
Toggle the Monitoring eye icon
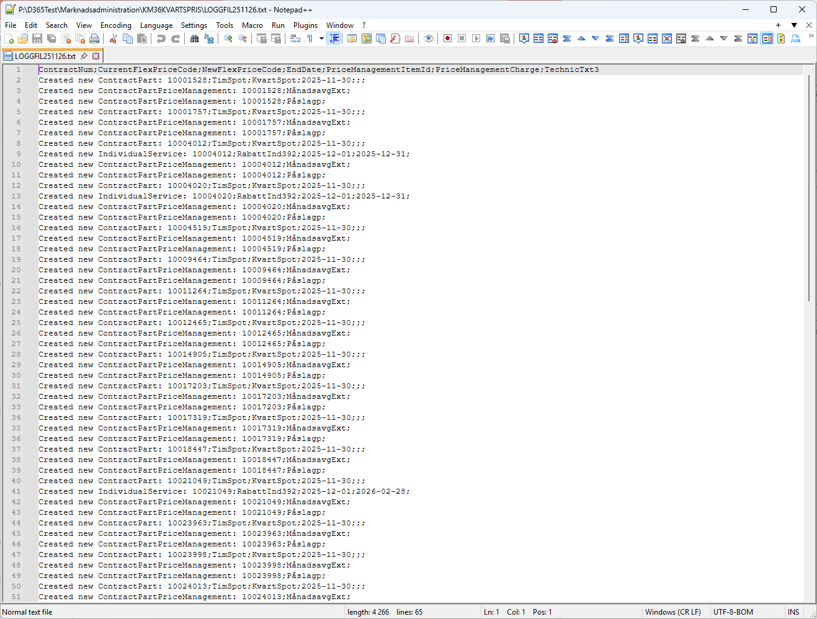coord(429,38)
